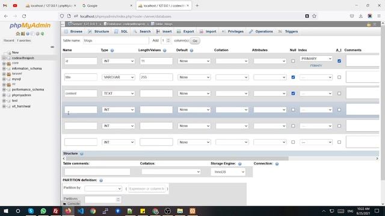Check A_I checkbox for content row
This screenshot has width=385, height=216.
pos(339,94)
